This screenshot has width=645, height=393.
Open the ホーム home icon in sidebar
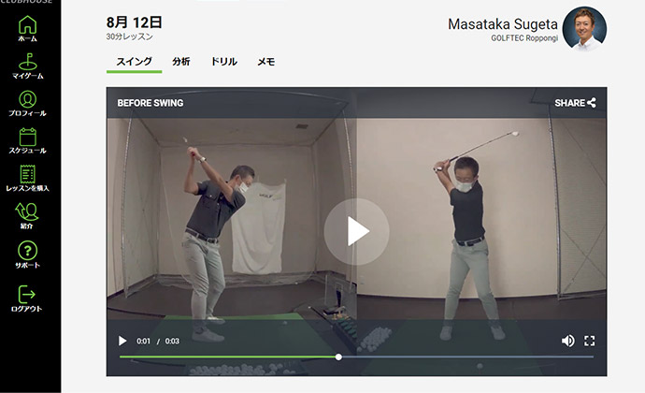27,24
